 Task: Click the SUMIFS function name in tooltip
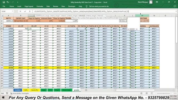[x=38, y=16]
